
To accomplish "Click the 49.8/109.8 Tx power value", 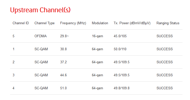I will 122,88.
